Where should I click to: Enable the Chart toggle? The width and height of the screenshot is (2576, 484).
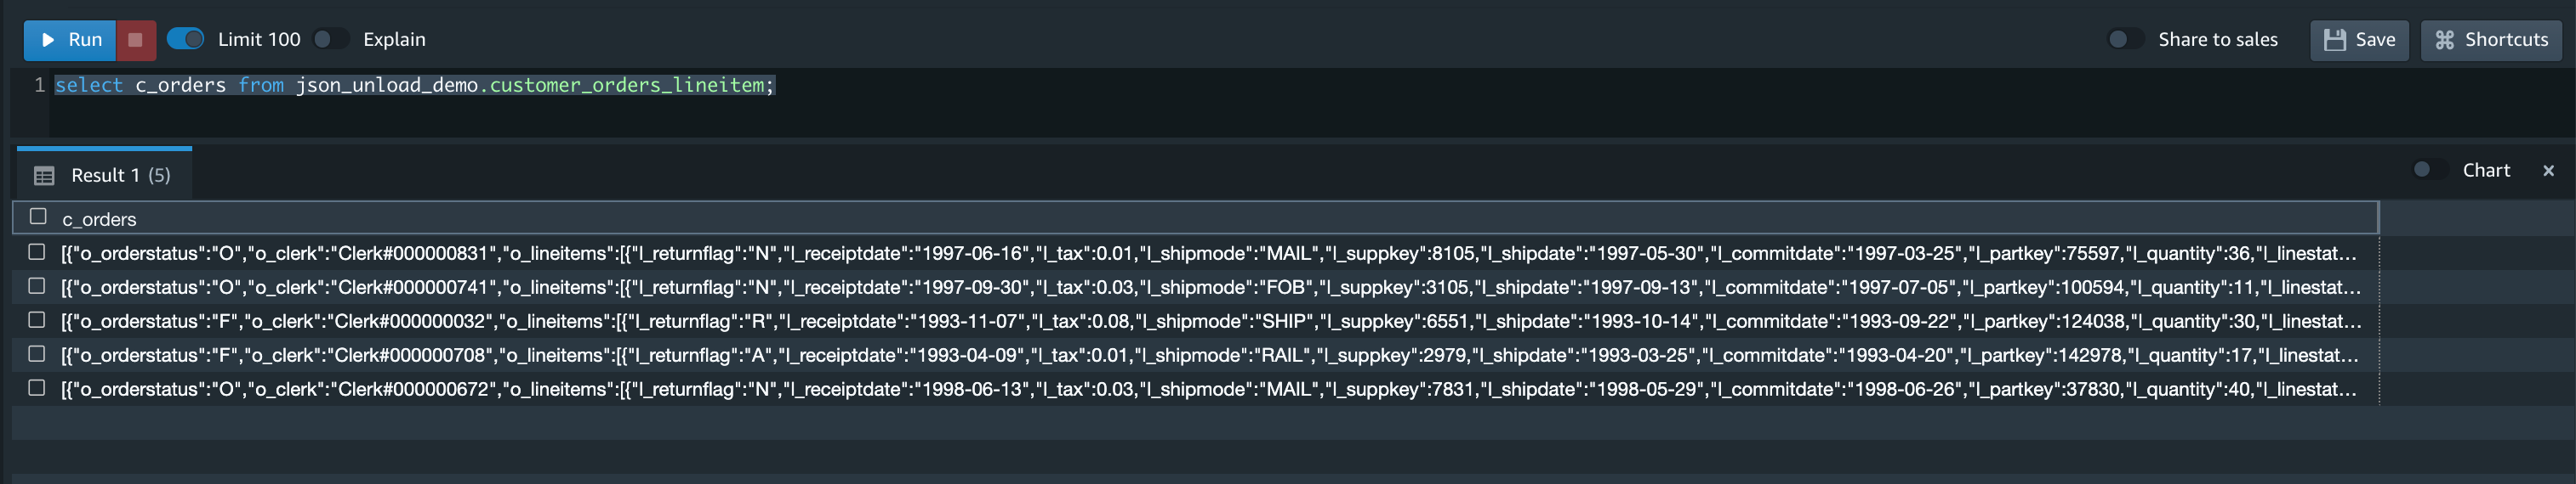(2430, 170)
